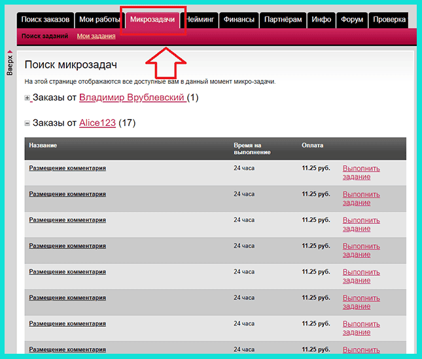This screenshot has width=422, height=359.
Task: Select the Микрозадачи tab
Action: click(152, 20)
